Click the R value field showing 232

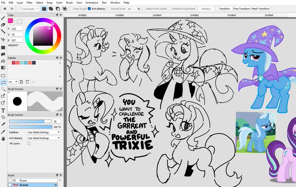(17, 29)
